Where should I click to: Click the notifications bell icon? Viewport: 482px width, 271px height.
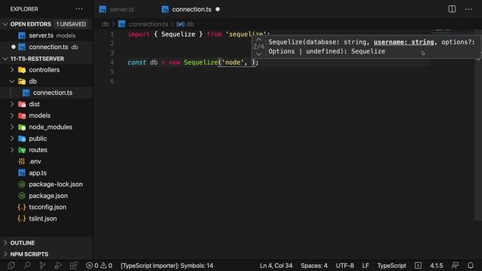click(x=470, y=266)
